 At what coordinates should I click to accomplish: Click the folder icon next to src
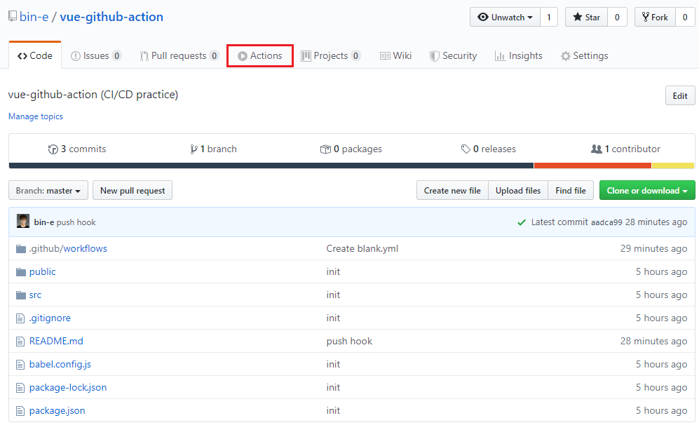click(21, 295)
